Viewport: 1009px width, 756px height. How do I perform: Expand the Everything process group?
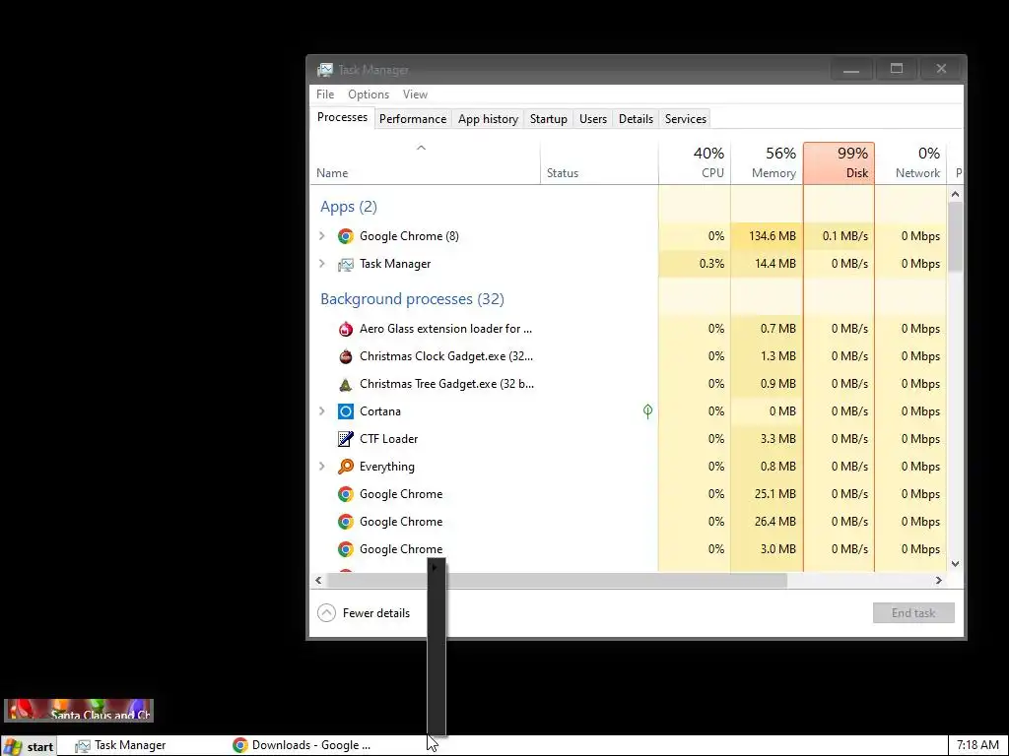322,467
